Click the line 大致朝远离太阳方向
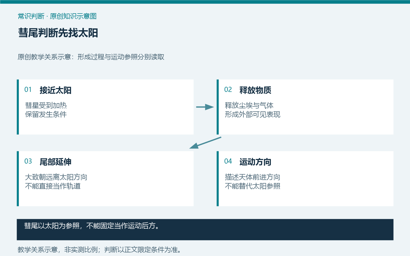410x256 pixels. pos(56,177)
